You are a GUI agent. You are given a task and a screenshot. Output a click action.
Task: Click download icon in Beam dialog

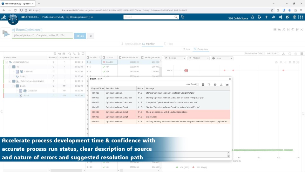point(221,84)
